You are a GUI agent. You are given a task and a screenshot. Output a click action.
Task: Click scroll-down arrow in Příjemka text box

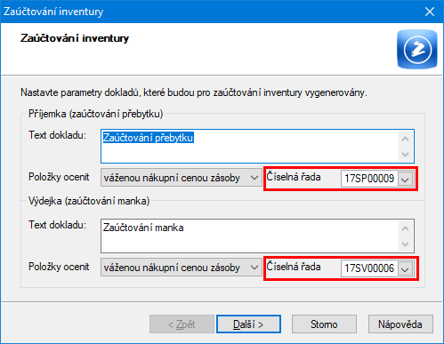point(405,155)
